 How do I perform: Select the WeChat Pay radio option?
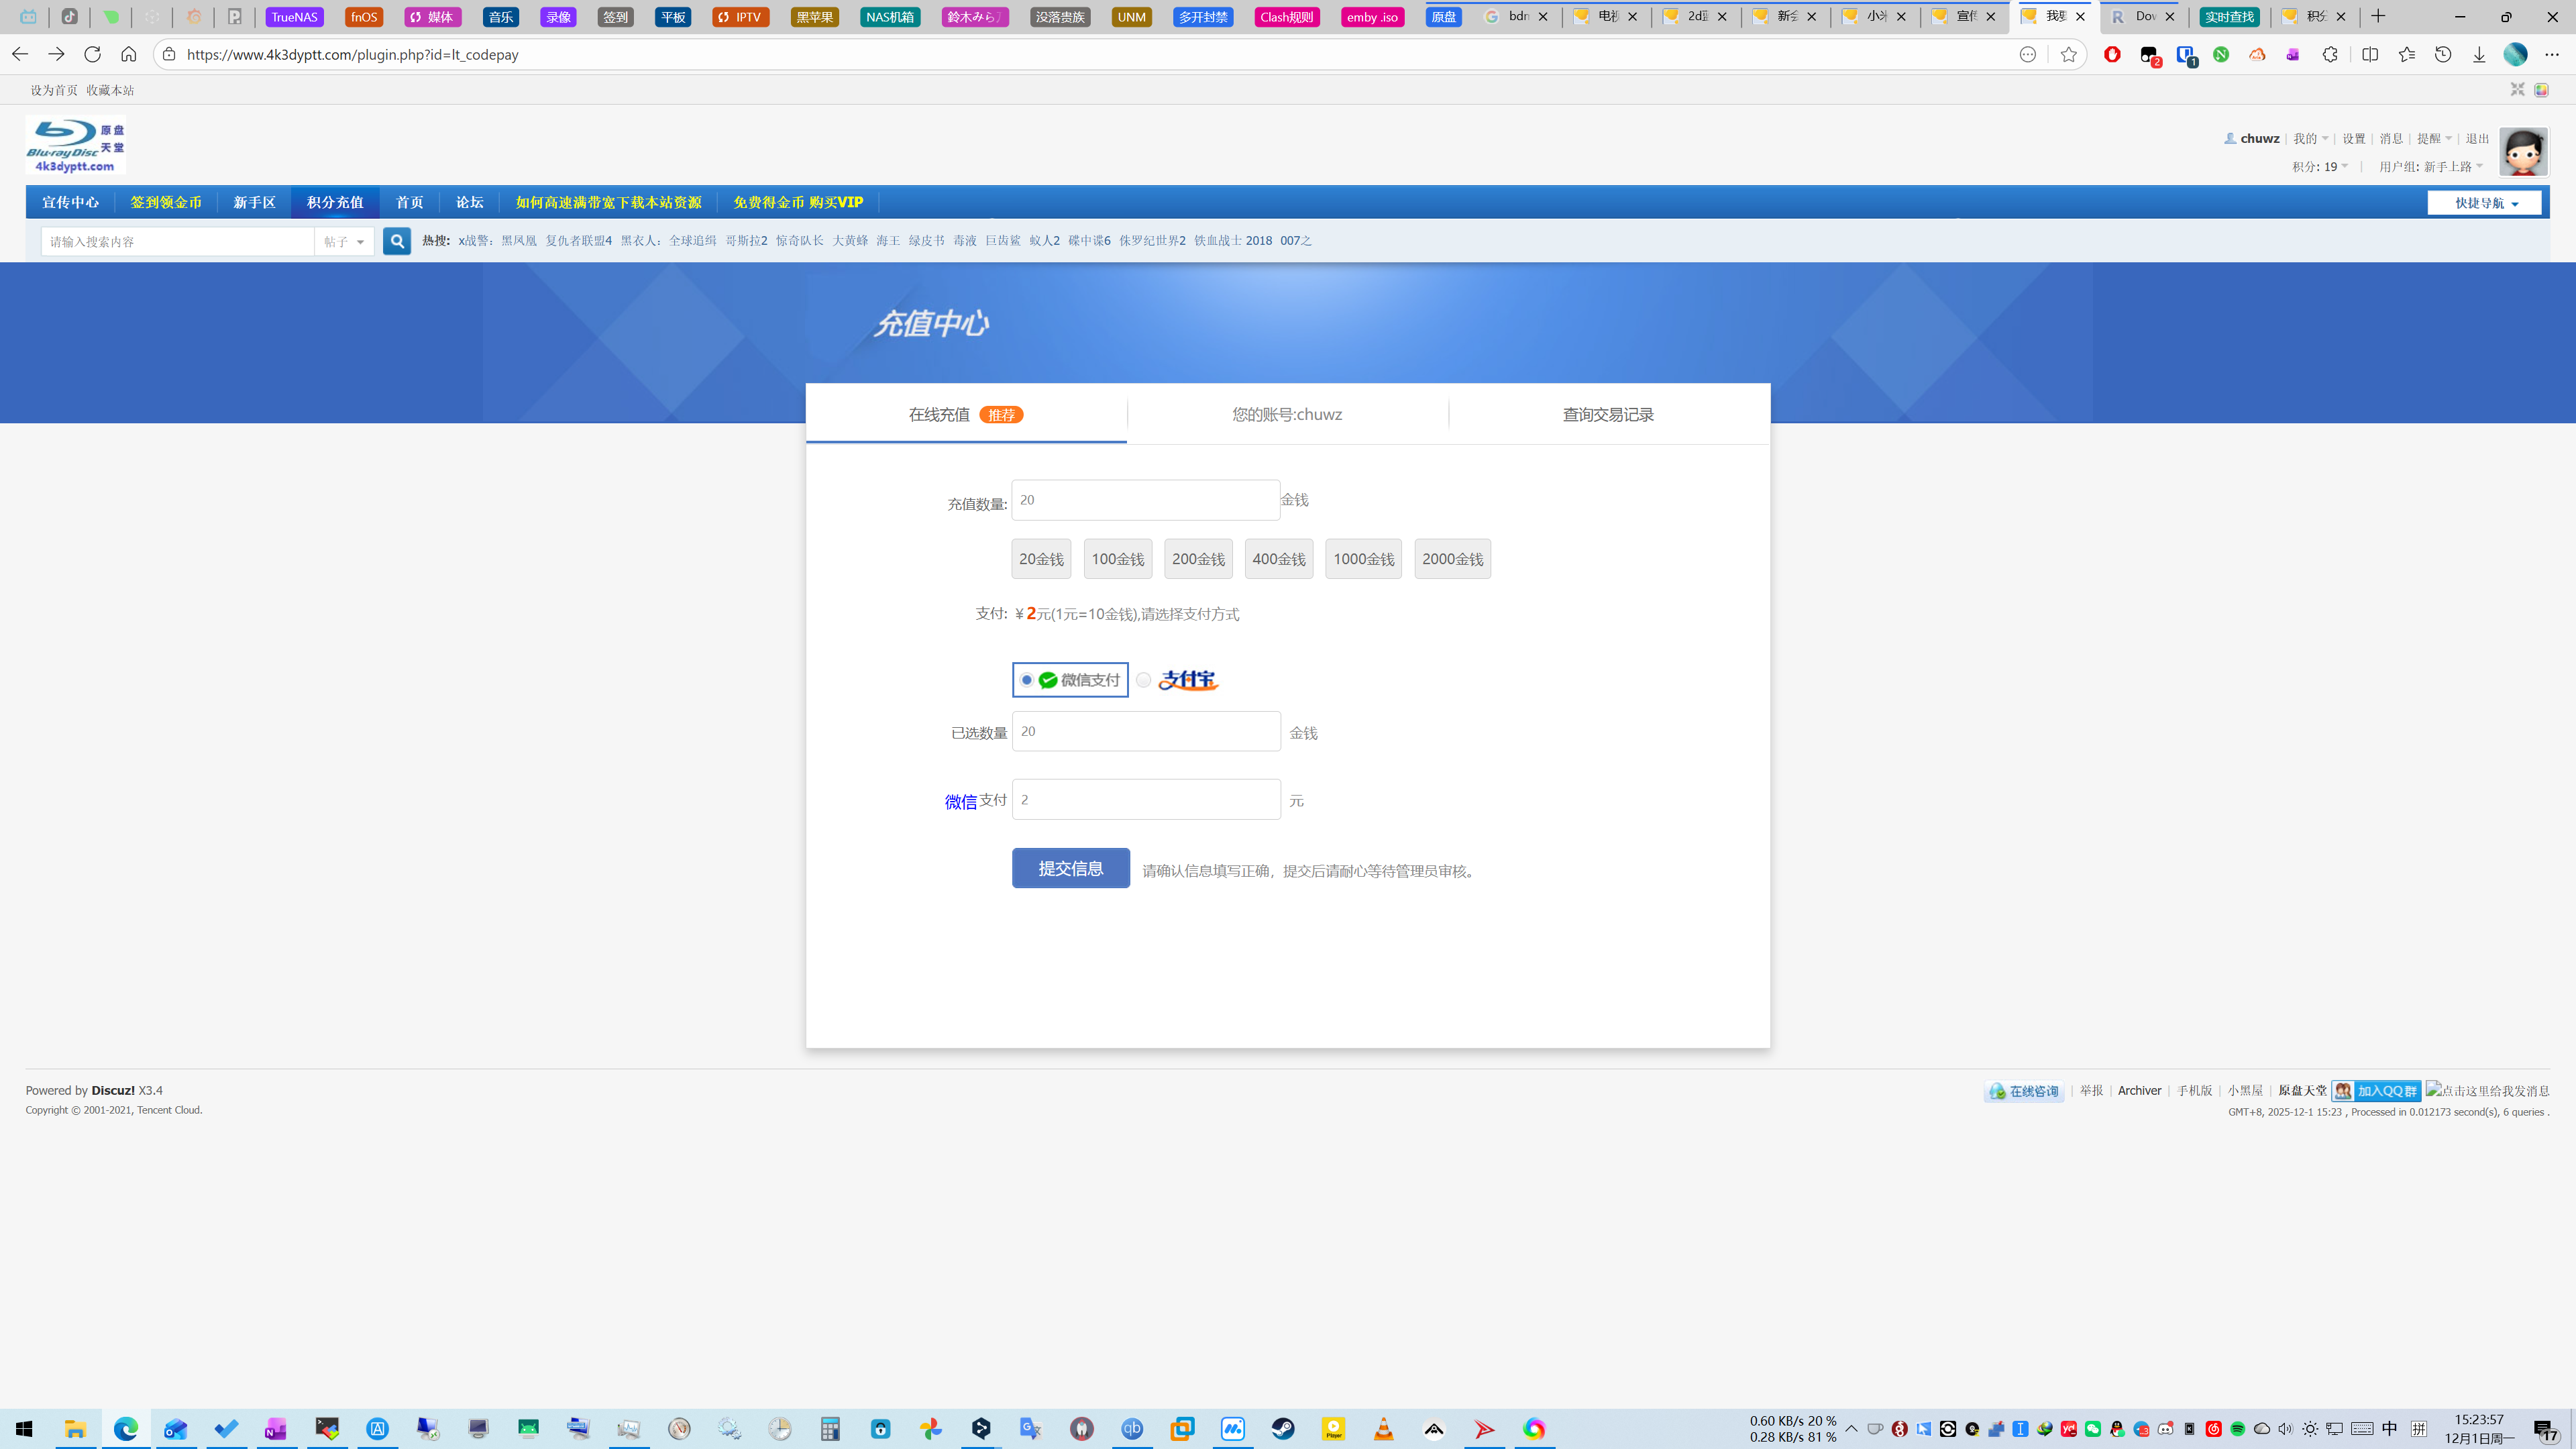(x=1027, y=680)
